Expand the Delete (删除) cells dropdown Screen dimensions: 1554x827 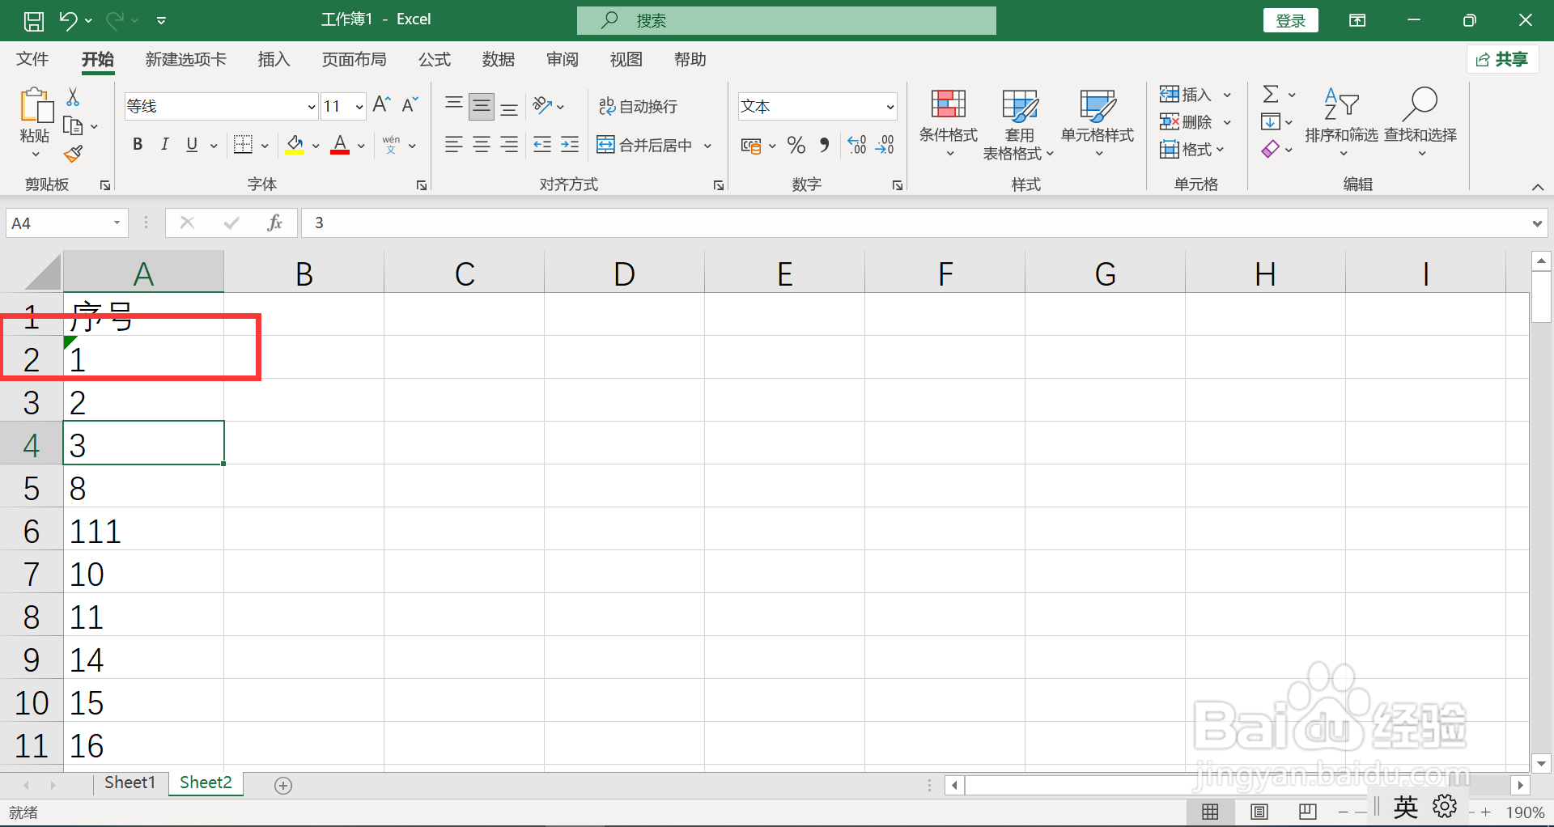1227,122
